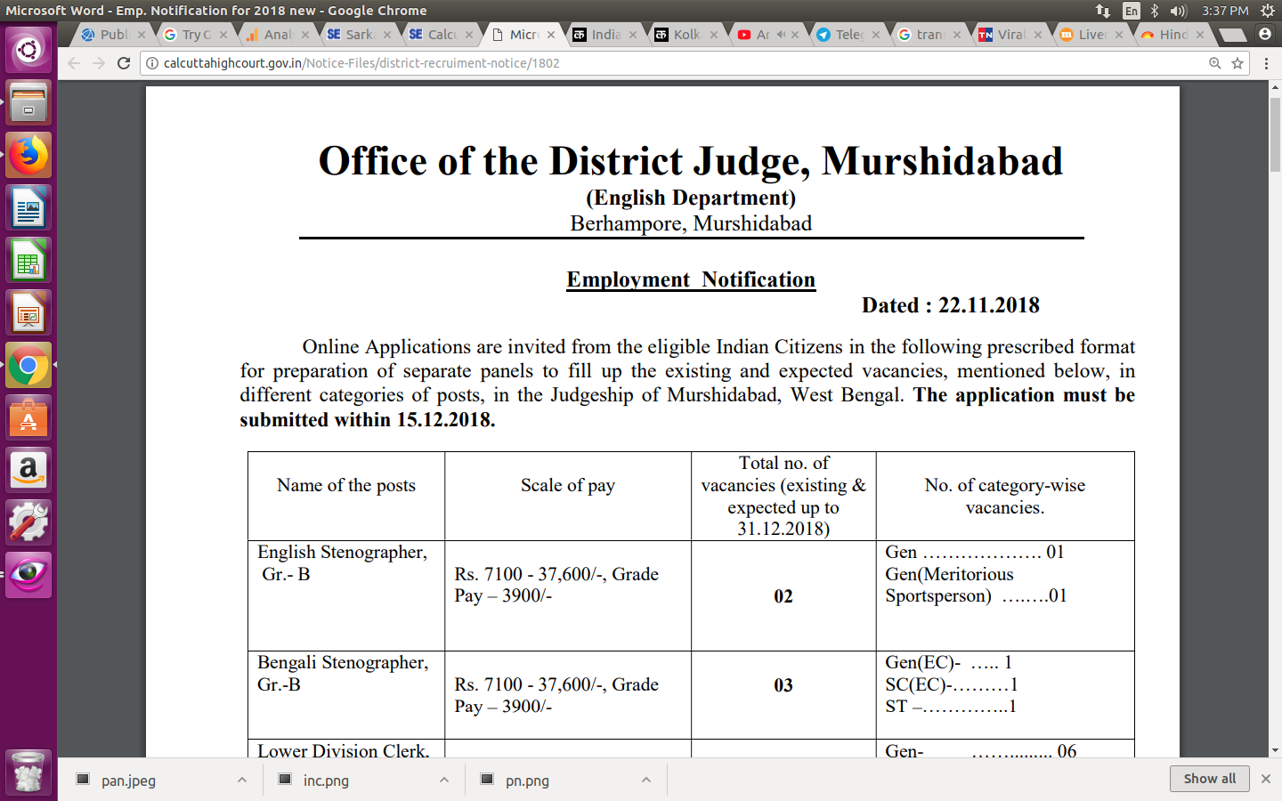The width and height of the screenshot is (1282, 801).
Task: Open the pn.png downloaded file
Action: (x=527, y=780)
